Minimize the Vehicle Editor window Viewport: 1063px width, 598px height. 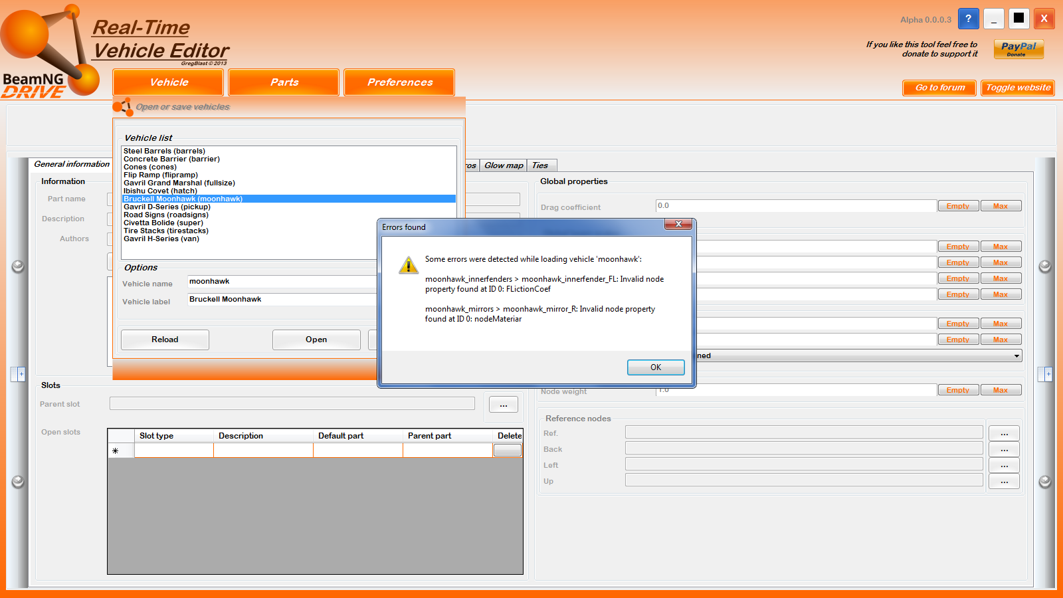(x=994, y=19)
